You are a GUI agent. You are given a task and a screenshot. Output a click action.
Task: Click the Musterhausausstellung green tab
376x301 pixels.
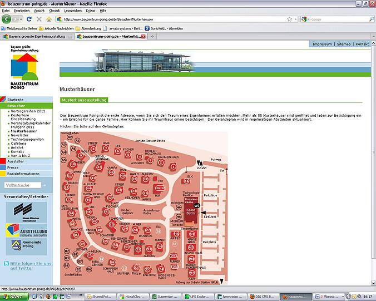click(x=84, y=100)
